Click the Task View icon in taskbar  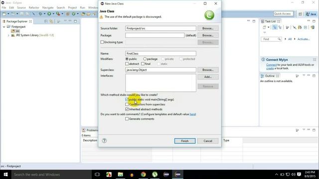pos(97,175)
